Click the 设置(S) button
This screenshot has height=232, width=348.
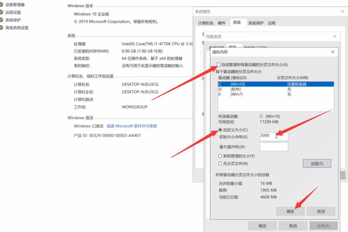point(317,163)
